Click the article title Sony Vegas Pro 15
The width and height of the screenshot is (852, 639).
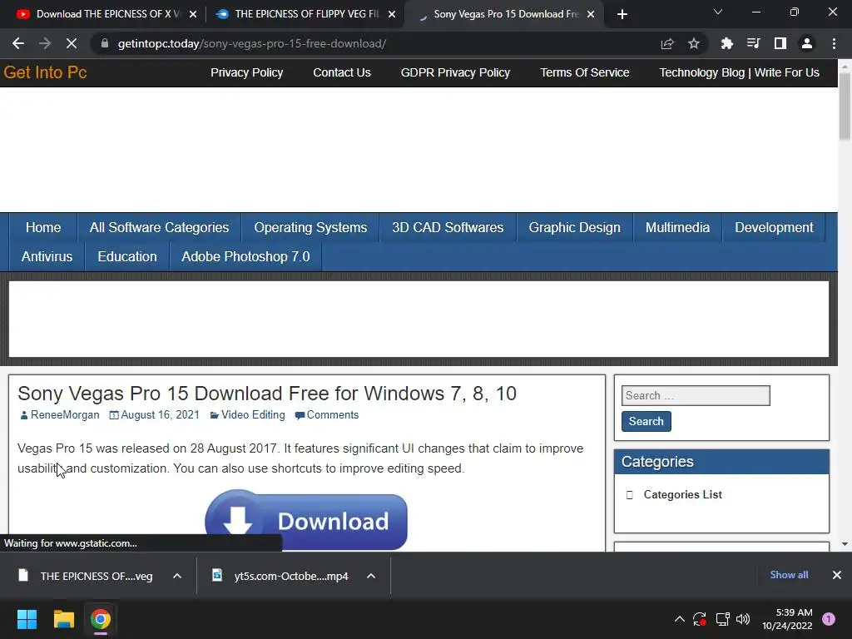click(x=267, y=394)
